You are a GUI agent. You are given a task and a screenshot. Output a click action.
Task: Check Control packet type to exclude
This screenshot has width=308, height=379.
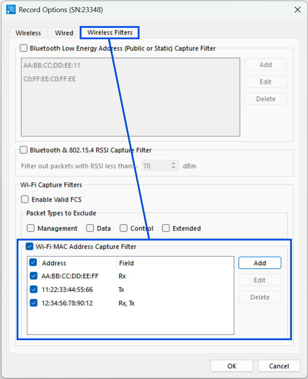coord(123,228)
